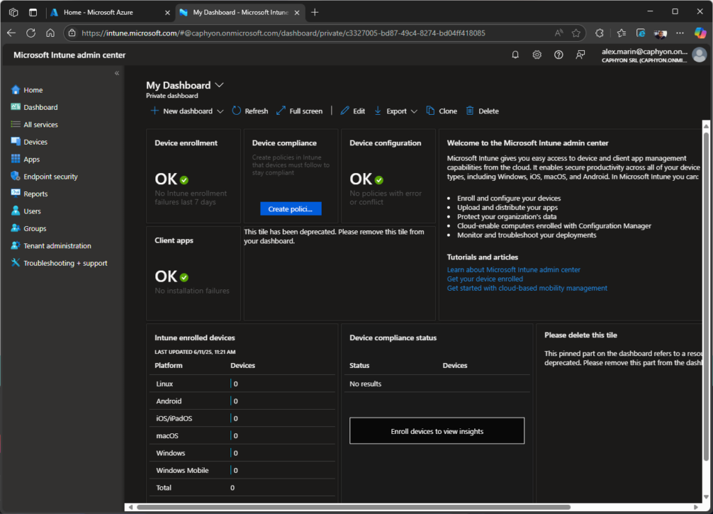The width and height of the screenshot is (713, 514).
Task: Open the My Dashboard name dropdown
Action: click(219, 84)
